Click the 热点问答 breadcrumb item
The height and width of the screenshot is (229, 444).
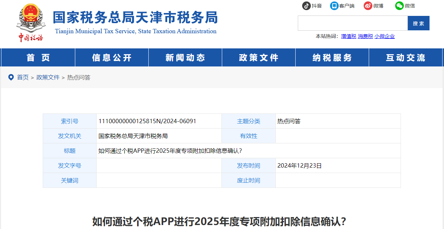pyautogui.click(x=79, y=77)
